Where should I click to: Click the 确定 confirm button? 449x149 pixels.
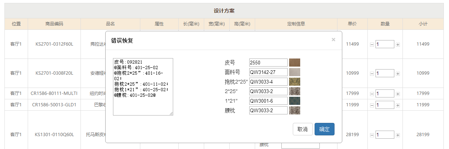324,129
